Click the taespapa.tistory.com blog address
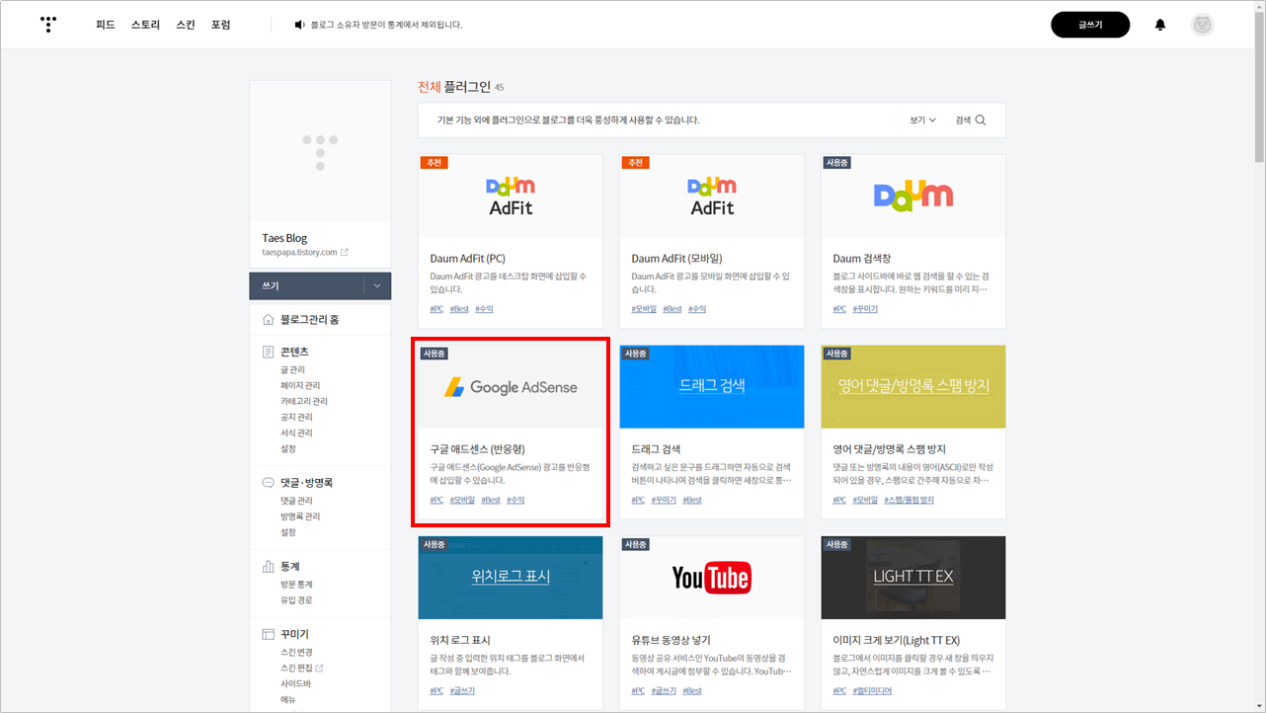 [300, 252]
